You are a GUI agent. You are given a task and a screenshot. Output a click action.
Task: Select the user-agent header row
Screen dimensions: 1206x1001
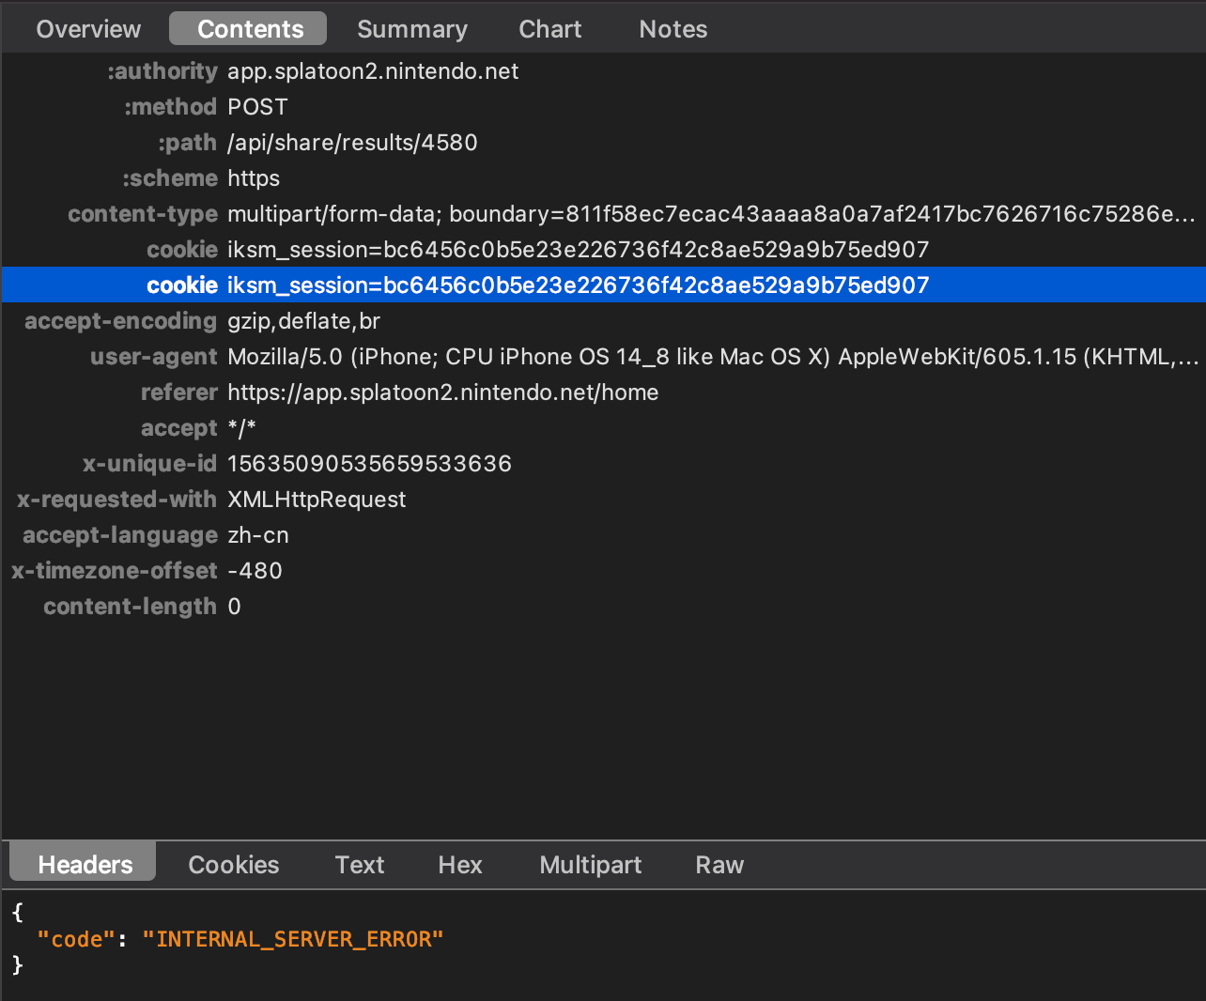coord(601,357)
